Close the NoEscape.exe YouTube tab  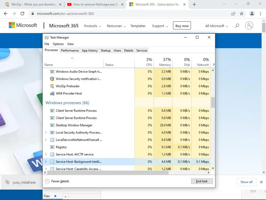pyautogui.click(x=122, y=4)
